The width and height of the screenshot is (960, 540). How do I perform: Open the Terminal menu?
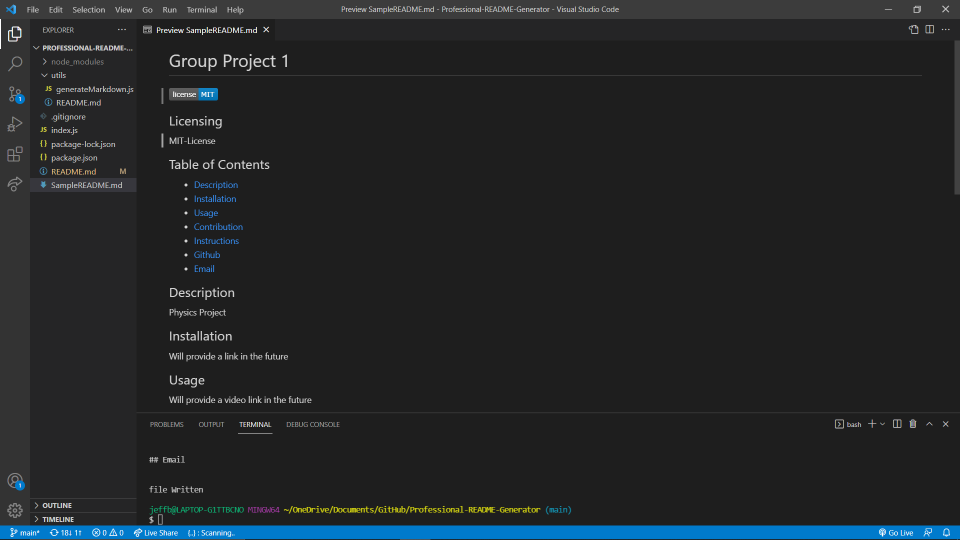coord(201,9)
